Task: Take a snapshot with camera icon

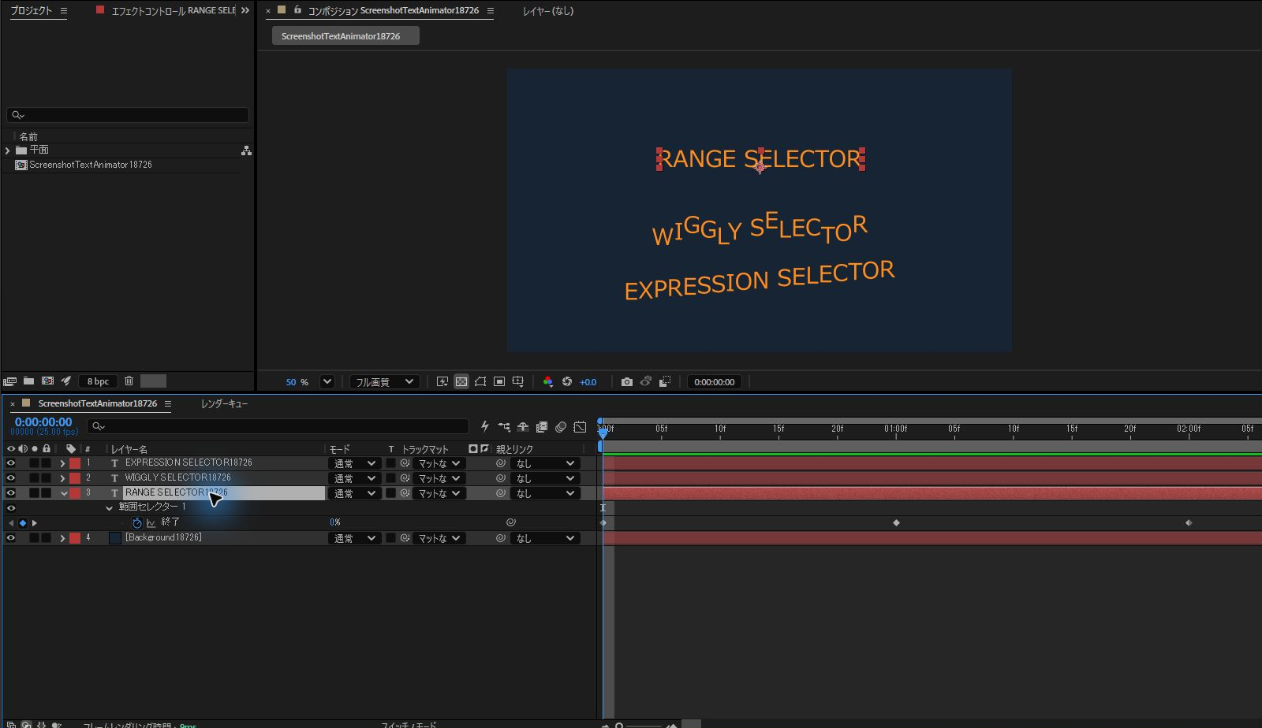Action: (x=627, y=381)
